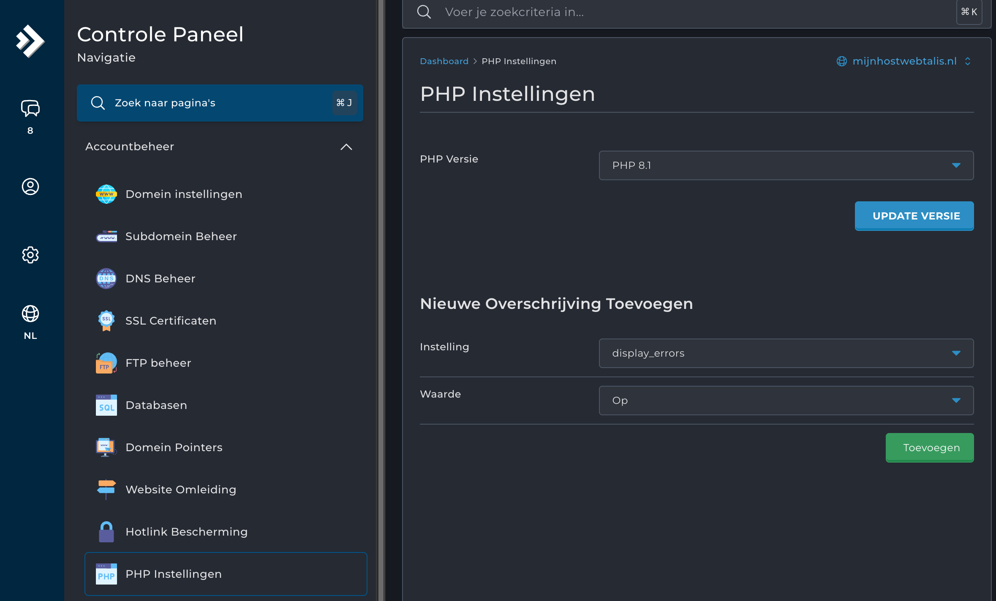Open the domain switcher arrows next to mijnhostwebtalis.nl

968,61
